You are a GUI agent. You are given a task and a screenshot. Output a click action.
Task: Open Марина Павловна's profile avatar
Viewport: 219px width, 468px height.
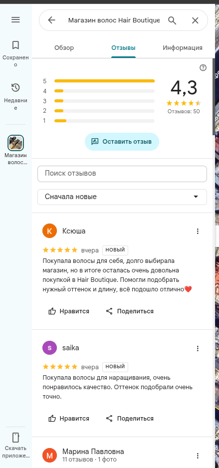tap(49, 456)
